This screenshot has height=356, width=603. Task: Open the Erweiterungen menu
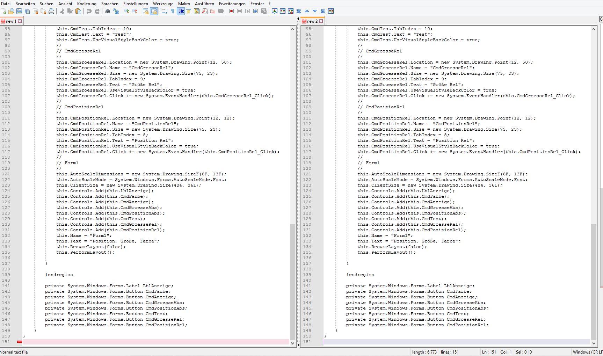point(232,3)
